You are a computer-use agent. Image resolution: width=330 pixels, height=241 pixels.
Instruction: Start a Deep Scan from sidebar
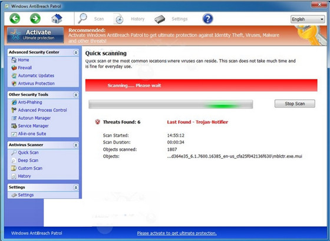click(28, 161)
